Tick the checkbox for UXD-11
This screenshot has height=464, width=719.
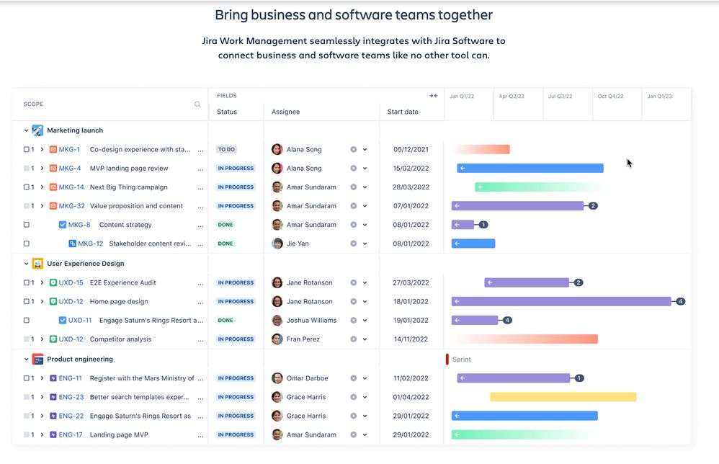click(x=26, y=320)
